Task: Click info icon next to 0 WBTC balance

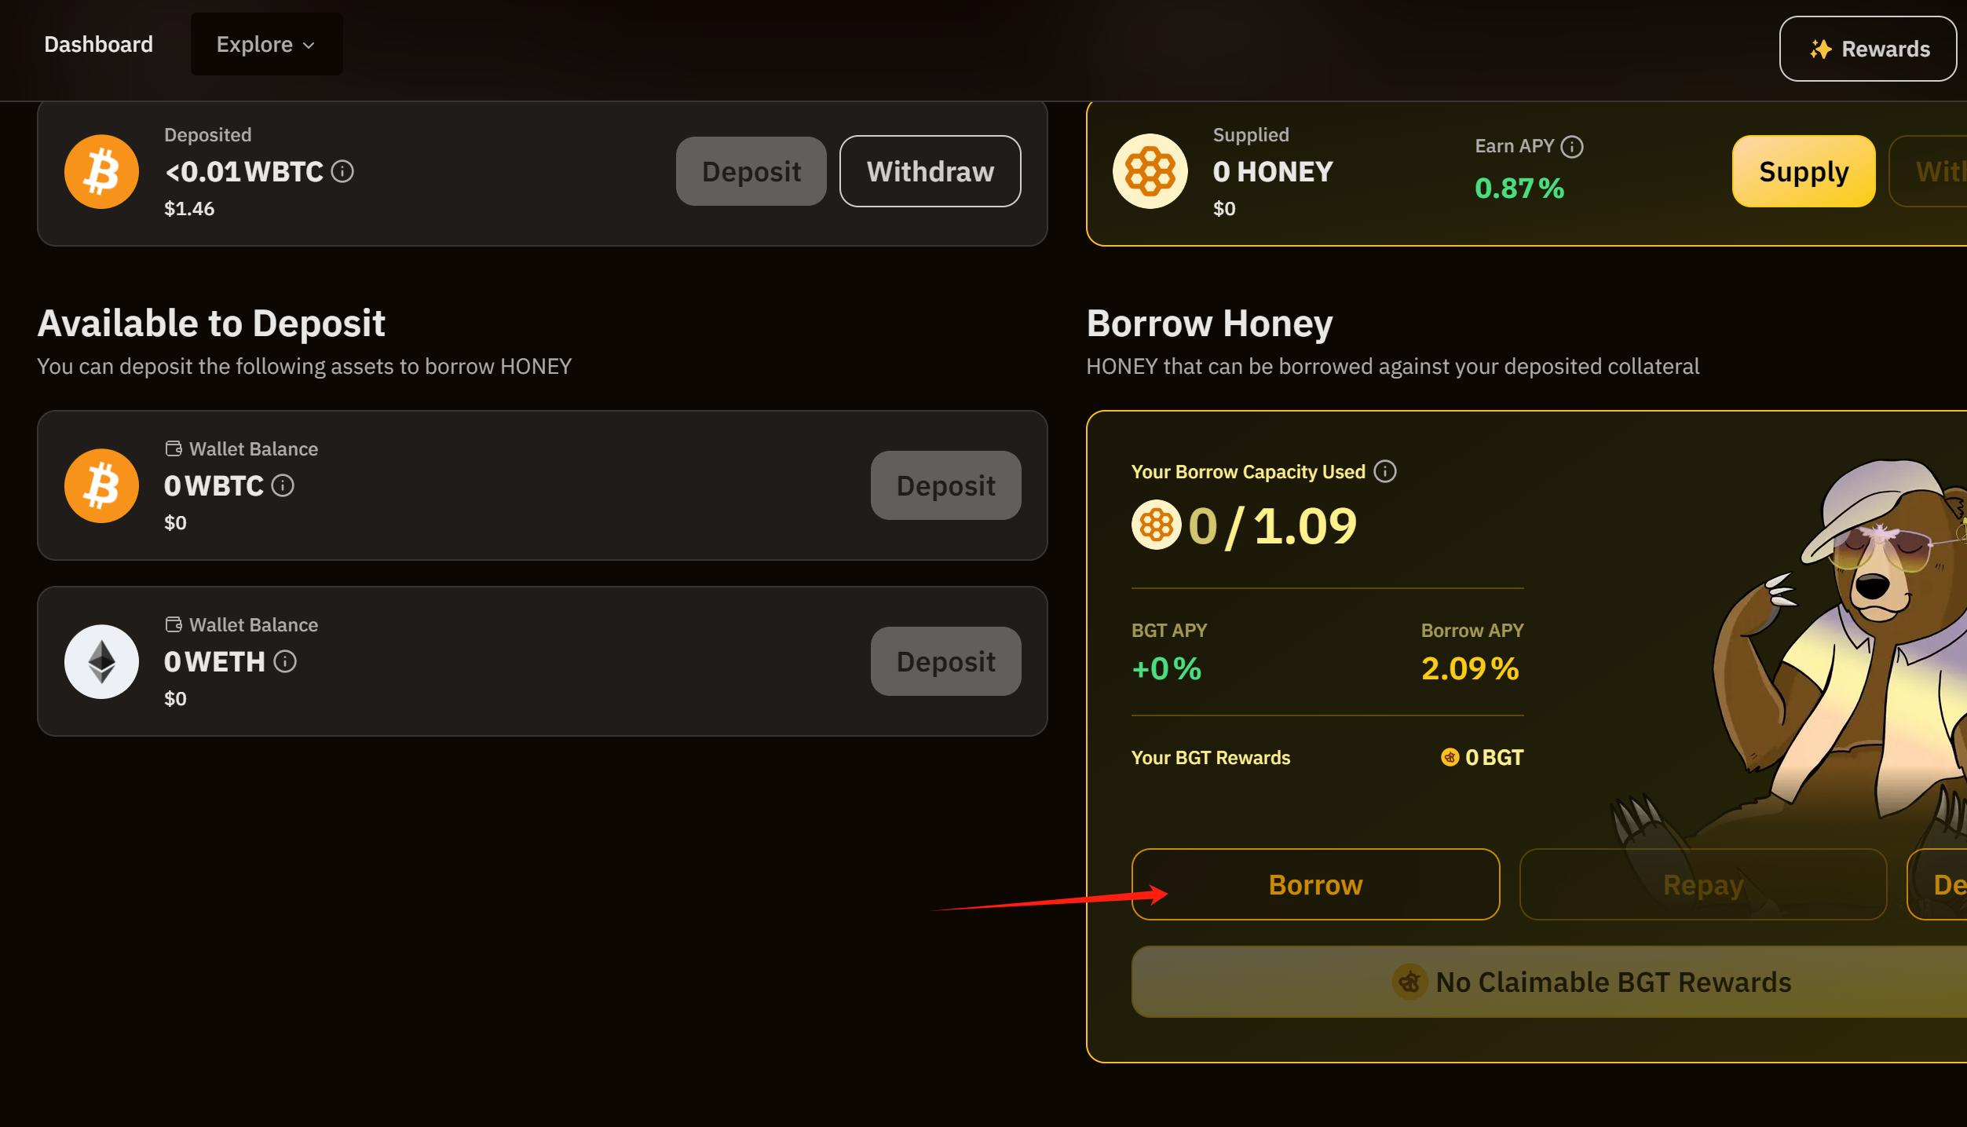Action: [283, 486]
